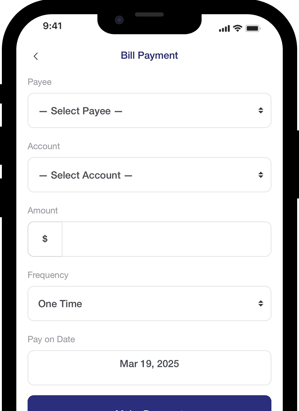
Task: Click the Frequency field label
Action: coord(48,275)
